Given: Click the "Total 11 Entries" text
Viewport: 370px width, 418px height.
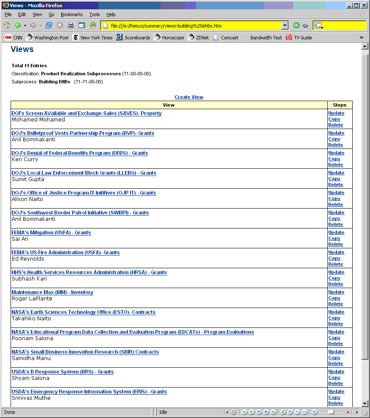Looking at the screenshot, I should pyautogui.click(x=29, y=66).
